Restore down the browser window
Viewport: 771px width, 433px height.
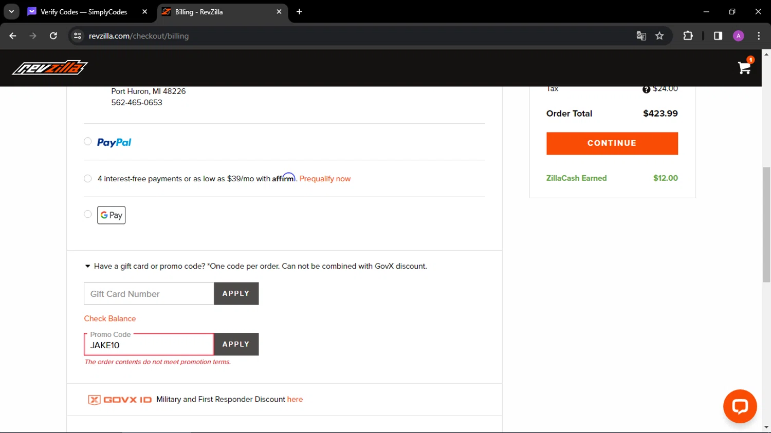[x=732, y=12]
